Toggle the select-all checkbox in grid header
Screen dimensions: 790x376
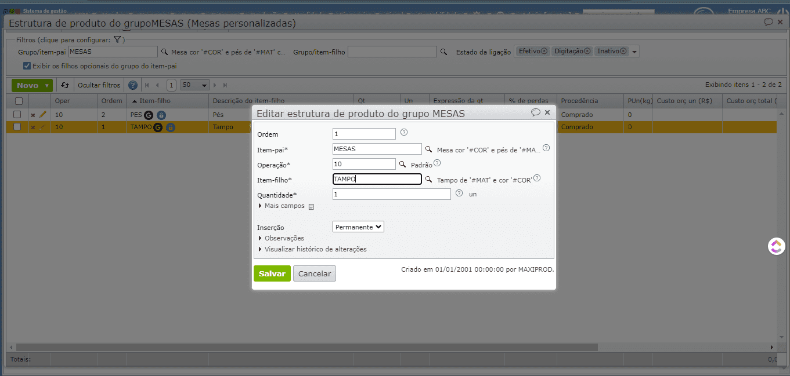[x=18, y=101]
